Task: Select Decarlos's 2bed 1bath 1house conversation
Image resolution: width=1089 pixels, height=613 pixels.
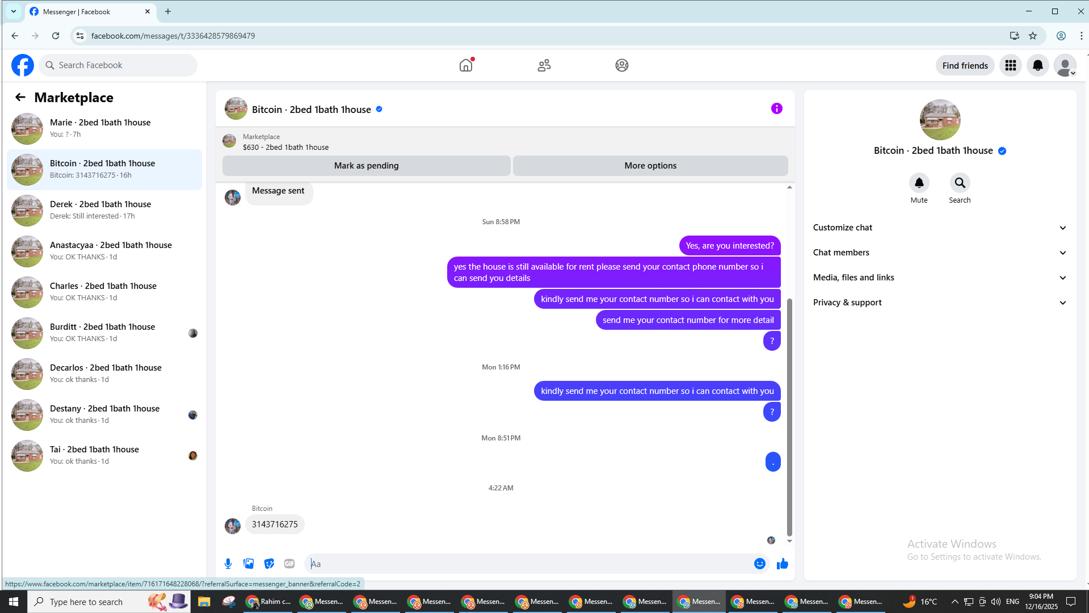Action: (104, 374)
